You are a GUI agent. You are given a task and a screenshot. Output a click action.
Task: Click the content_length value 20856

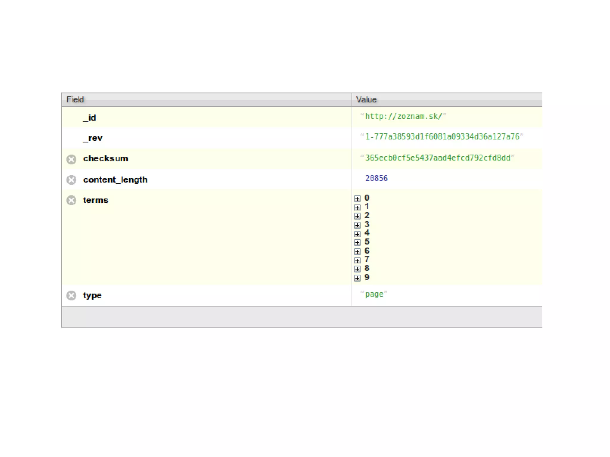click(376, 178)
